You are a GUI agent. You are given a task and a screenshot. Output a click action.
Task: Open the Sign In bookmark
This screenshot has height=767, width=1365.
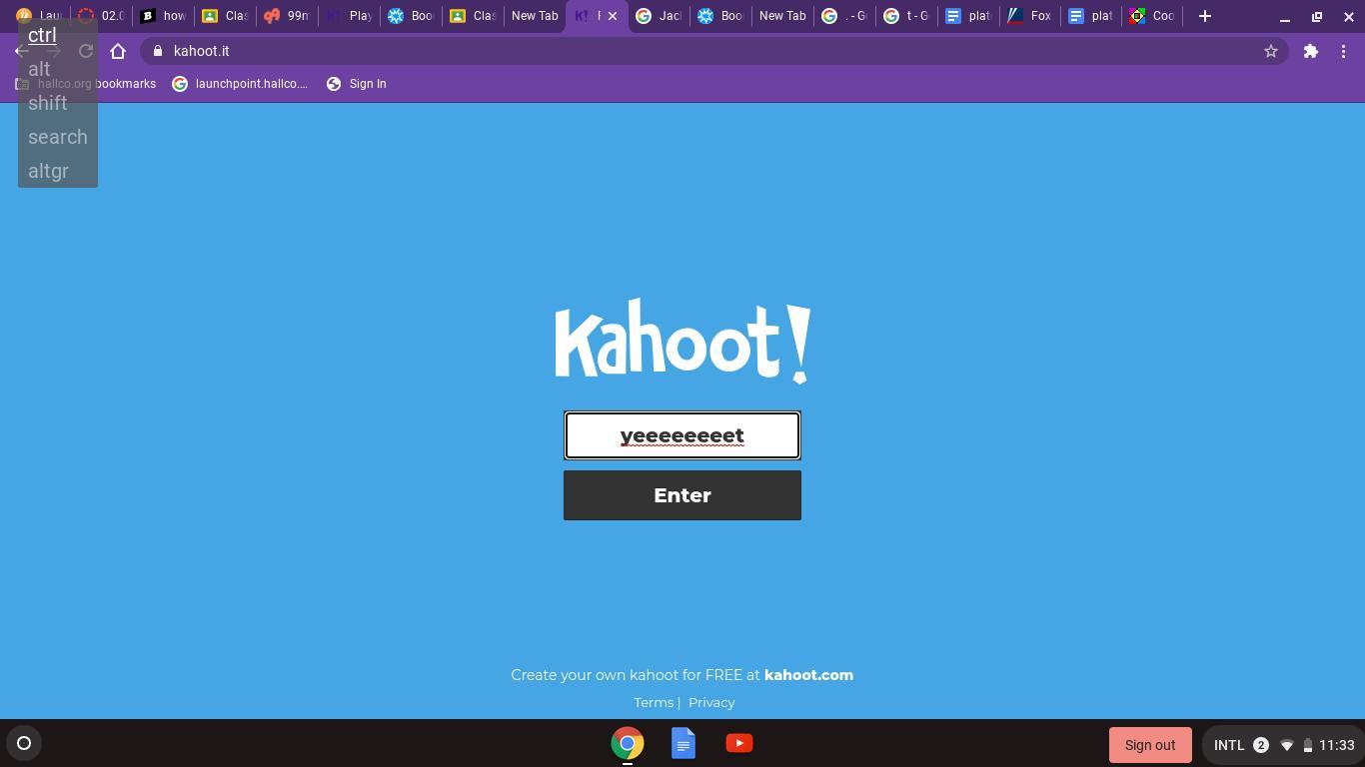point(357,84)
